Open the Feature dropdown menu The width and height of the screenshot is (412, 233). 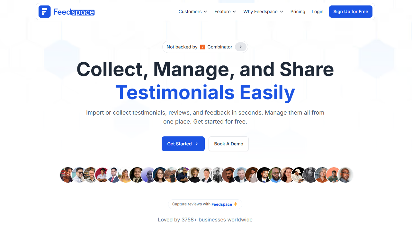[x=225, y=12]
